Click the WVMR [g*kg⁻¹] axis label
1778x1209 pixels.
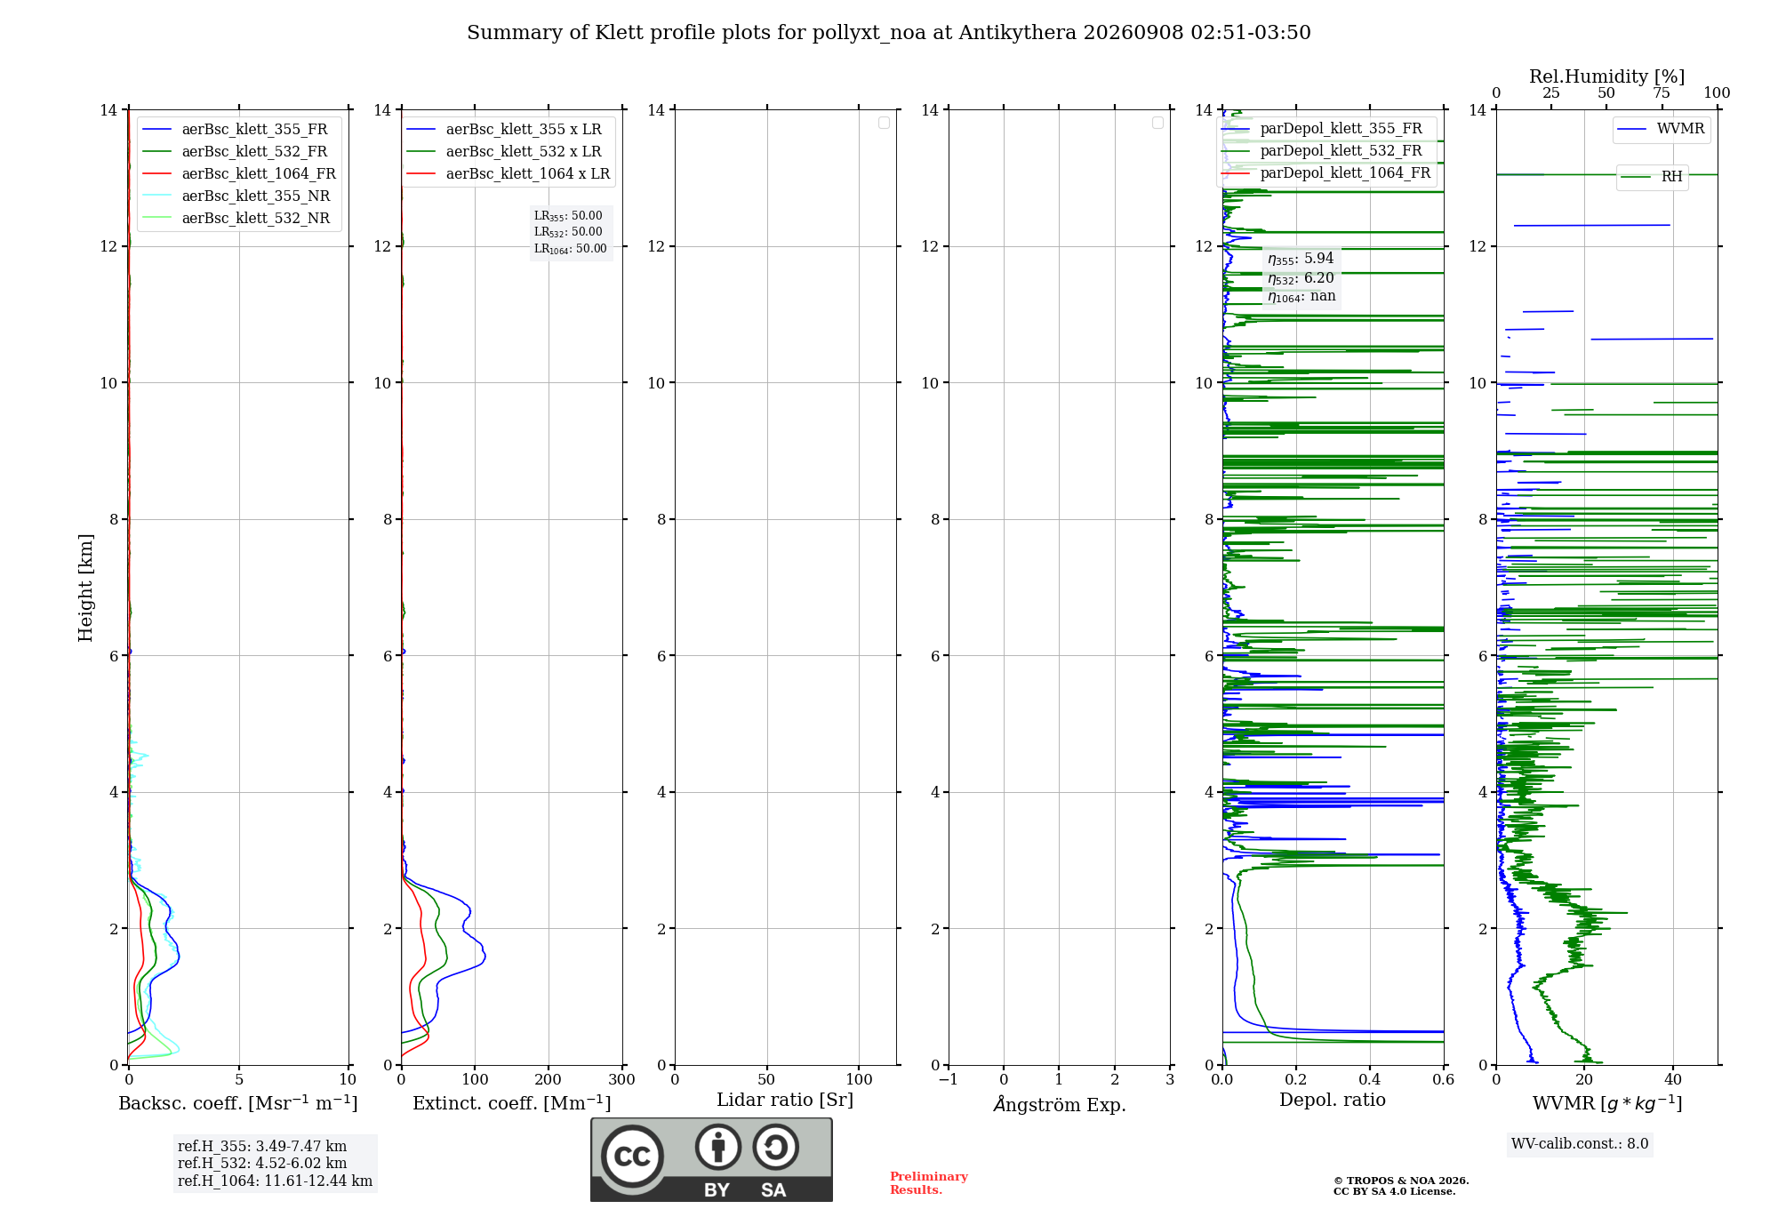pos(1607,1103)
